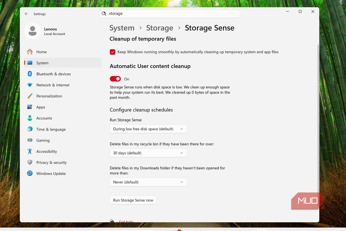346x231 pixels.
Task: Click the Home house icon
Action: point(30,52)
